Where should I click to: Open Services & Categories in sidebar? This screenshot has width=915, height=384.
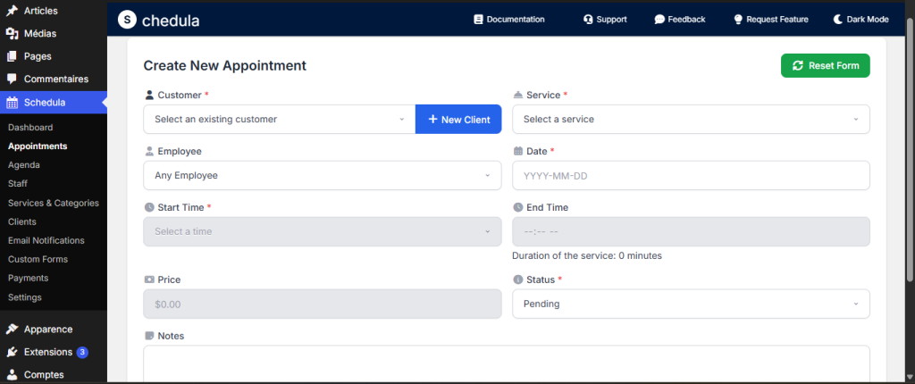pos(53,203)
